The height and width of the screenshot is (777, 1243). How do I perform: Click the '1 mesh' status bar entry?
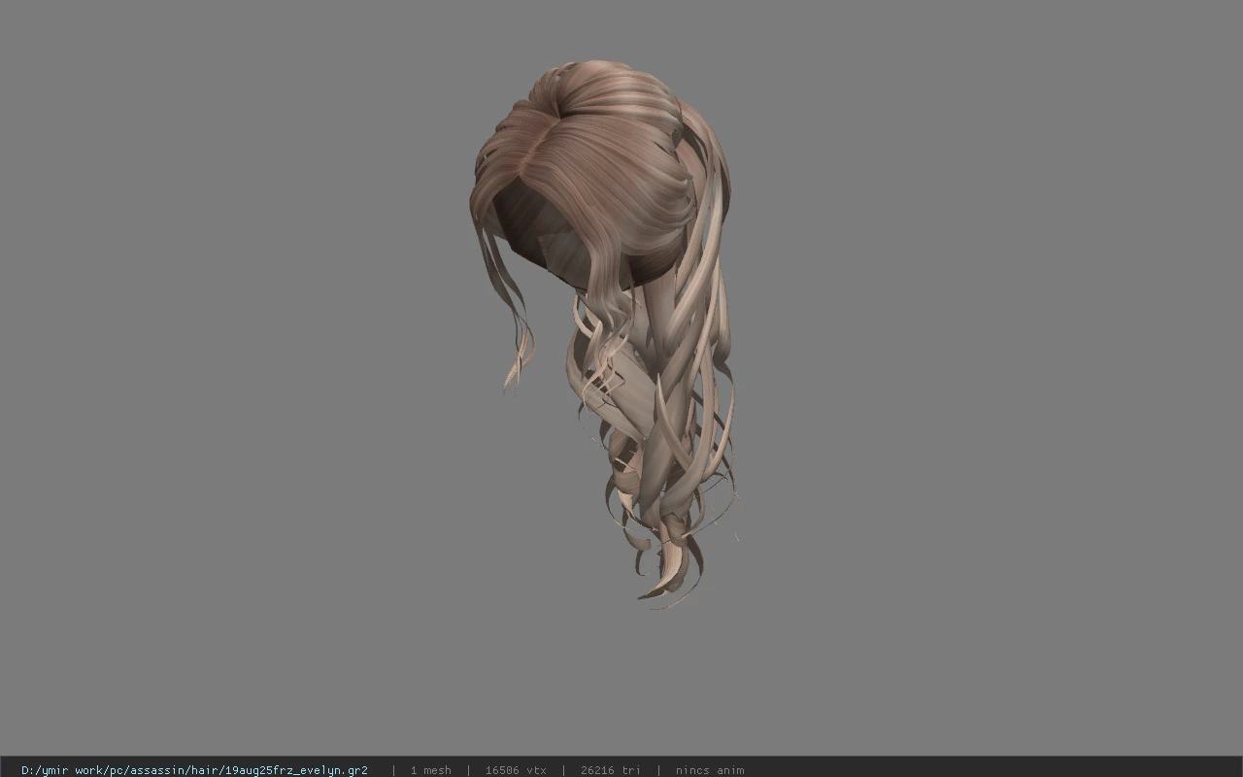click(x=430, y=770)
